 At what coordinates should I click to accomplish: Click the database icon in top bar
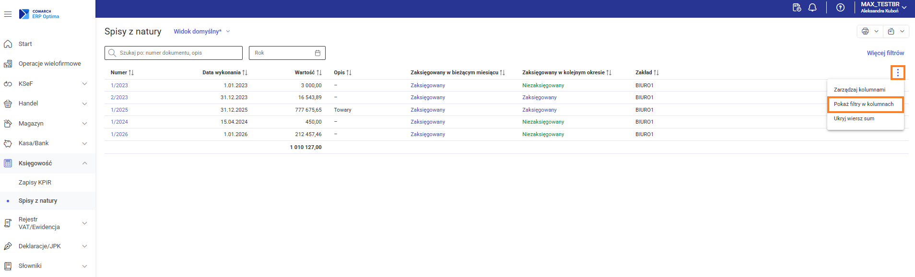797,8
